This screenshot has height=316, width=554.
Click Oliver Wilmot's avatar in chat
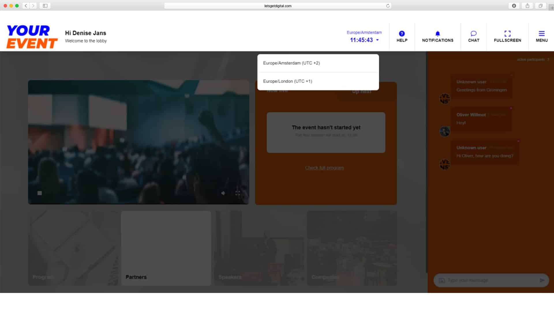(444, 131)
